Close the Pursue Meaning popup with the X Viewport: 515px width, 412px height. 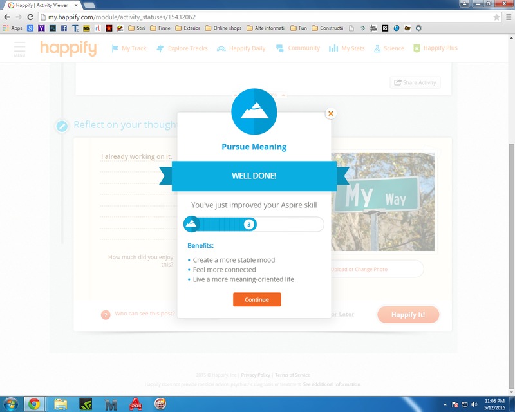pyautogui.click(x=330, y=114)
